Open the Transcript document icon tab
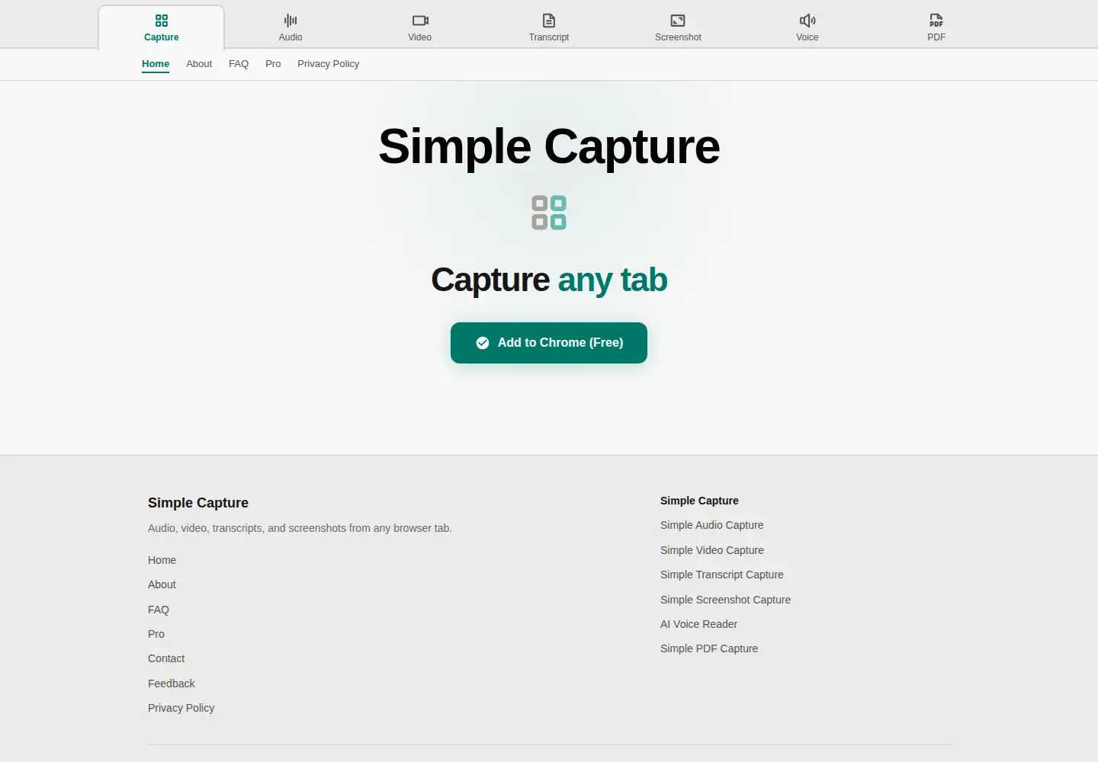Viewport: 1098px width, 762px height. (549, 27)
